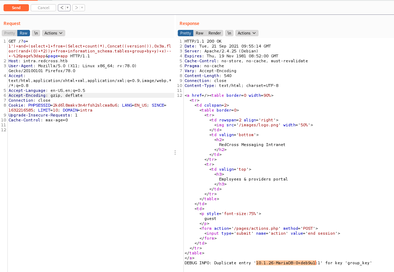Image resolution: width=394 pixels, height=272 pixels.
Task: Click the RedCross Messaging Intranet text
Action: tap(252, 145)
